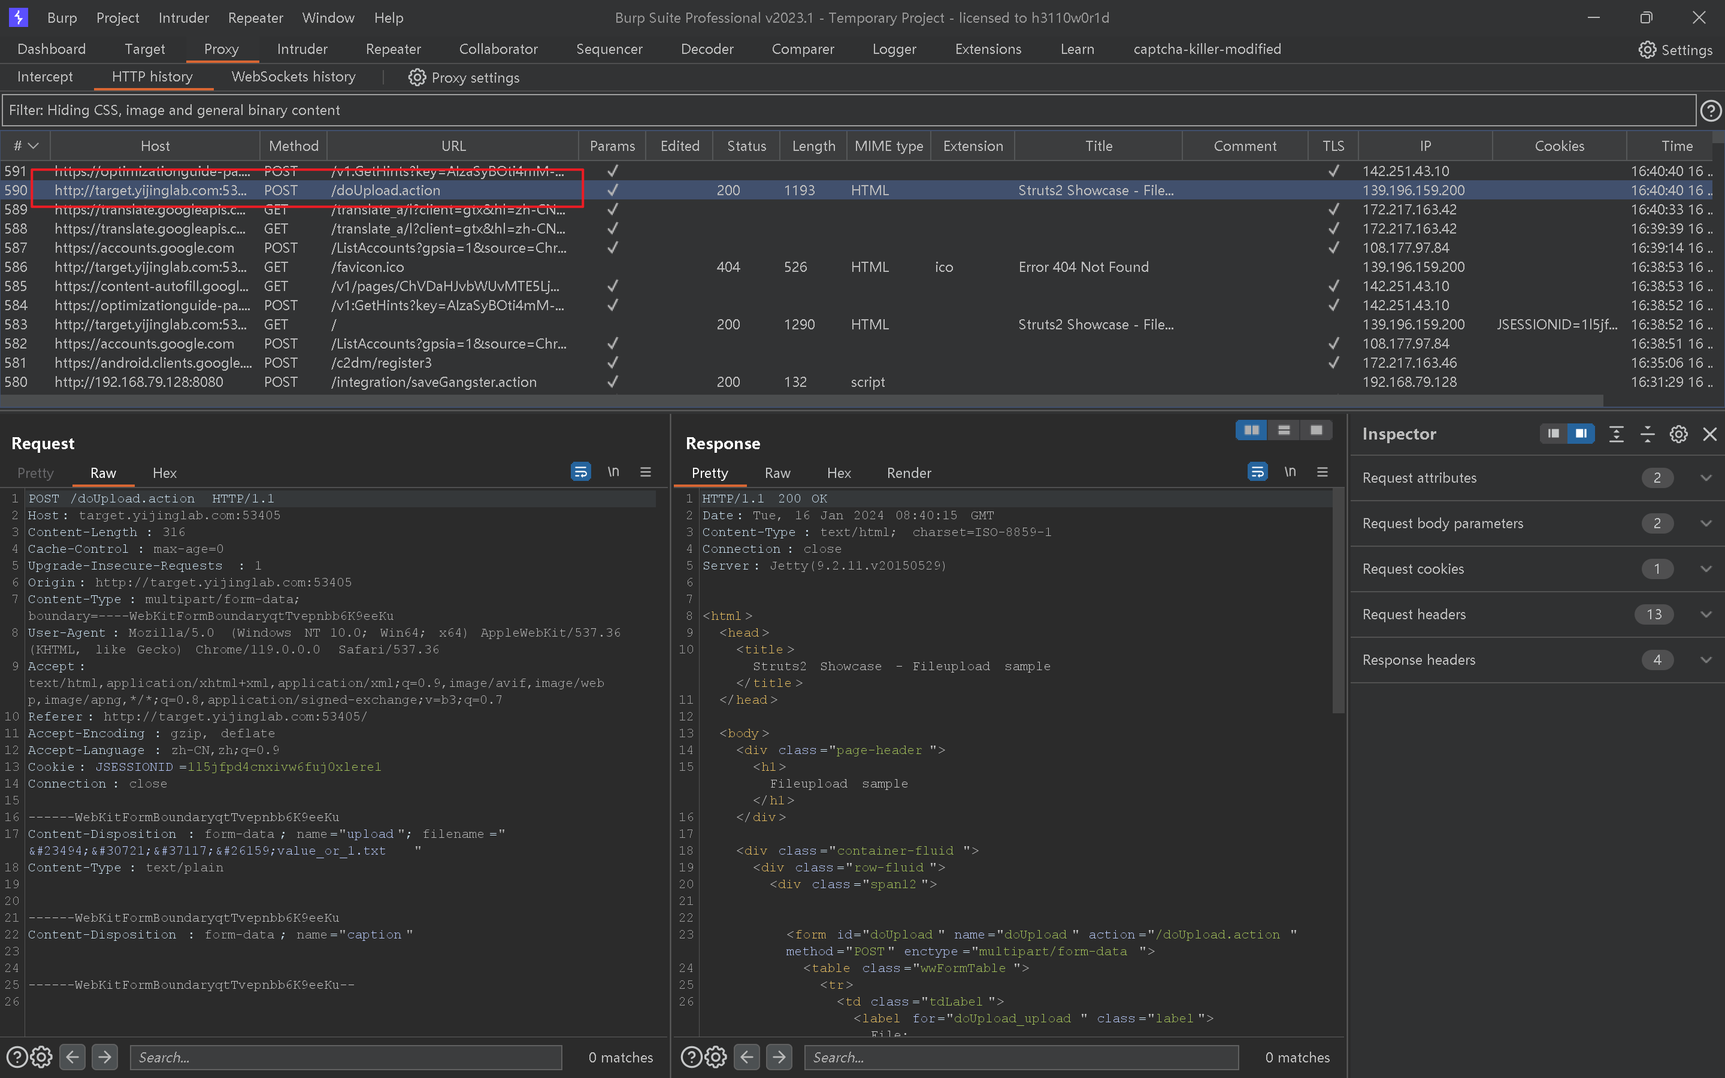Image resolution: width=1725 pixels, height=1078 pixels.
Task: Open Request panel hamburger menu
Action: coord(646,472)
